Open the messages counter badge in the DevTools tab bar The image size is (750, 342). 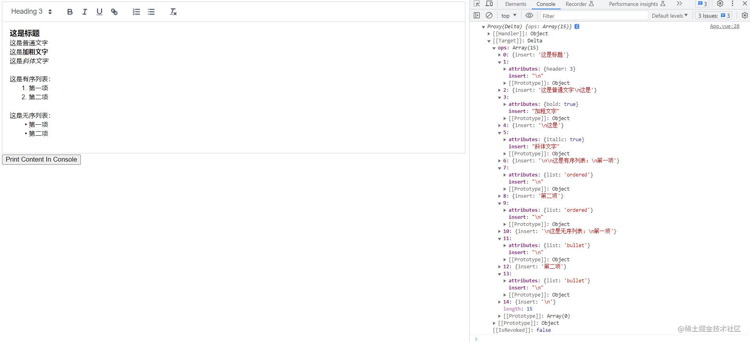tap(702, 4)
